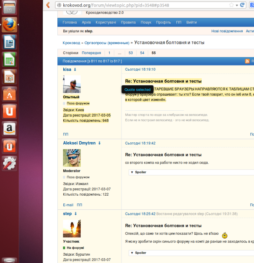254x263 pixels.
Task: Expand the Spoiler in Aleksei Dmytren's post
Action: click(140, 172)
